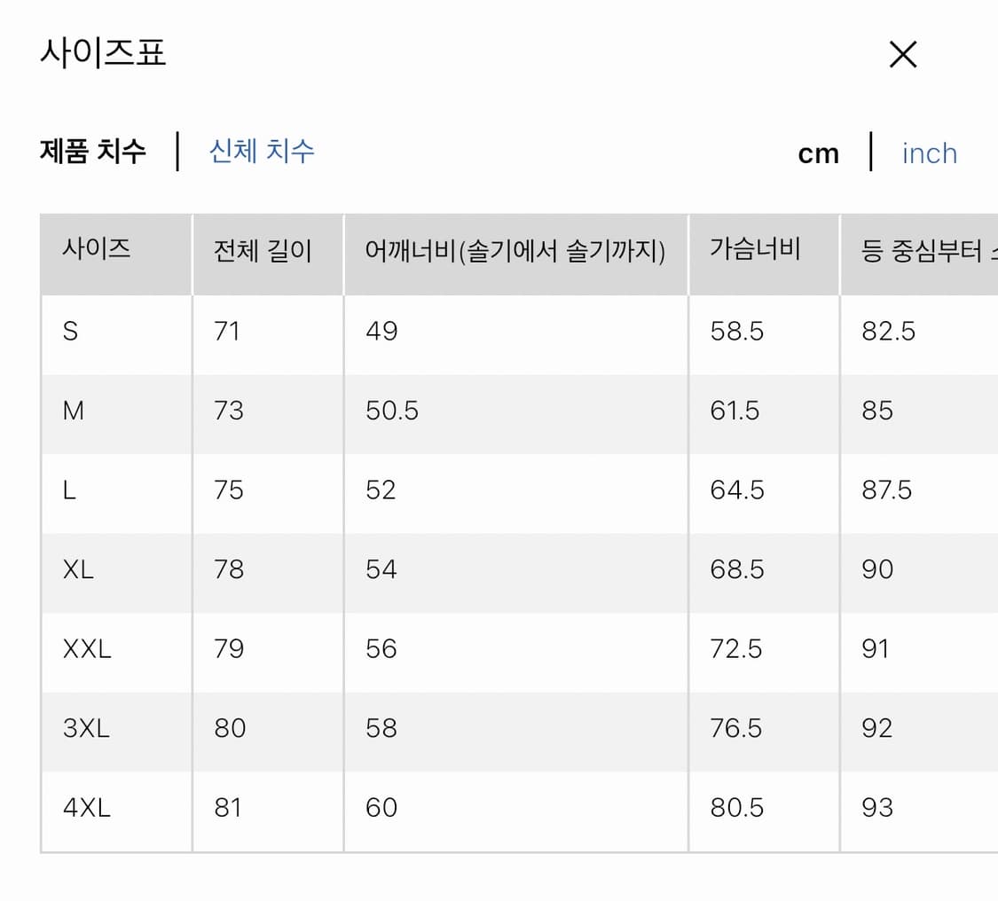The width and height of the screenshot is (998, 901).
Task: Select the size L row label
Action: pos(70,490)
